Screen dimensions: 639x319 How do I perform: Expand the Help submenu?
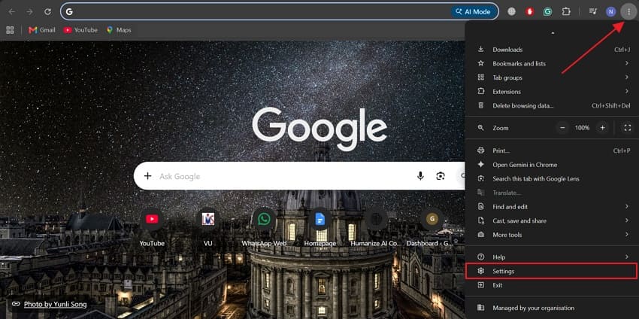pyautogui.click(x=553, y=257)
